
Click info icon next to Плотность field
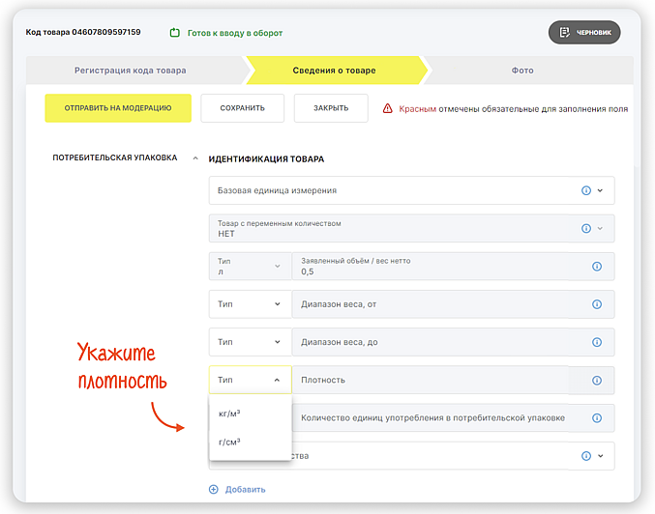click(x=596, y=380)
